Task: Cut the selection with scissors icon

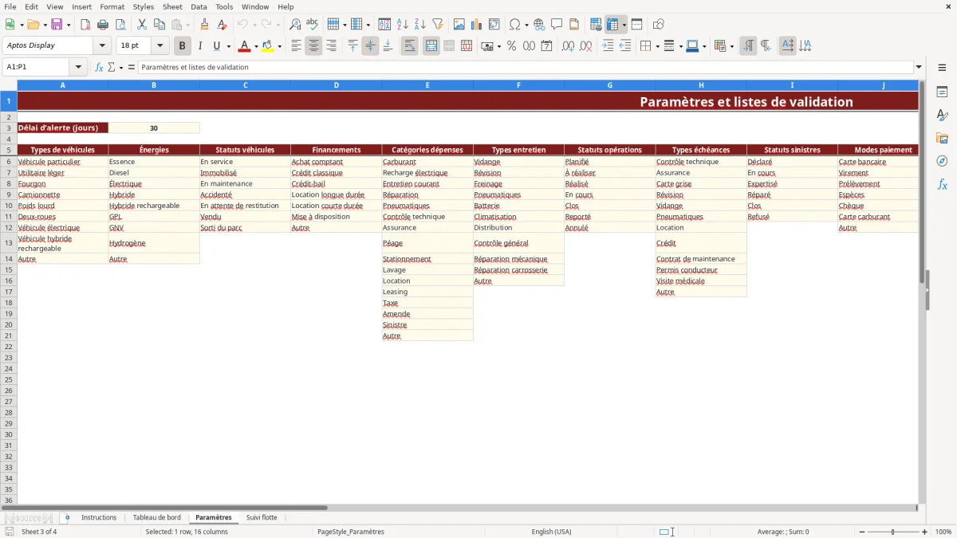Action: [141, 25]
